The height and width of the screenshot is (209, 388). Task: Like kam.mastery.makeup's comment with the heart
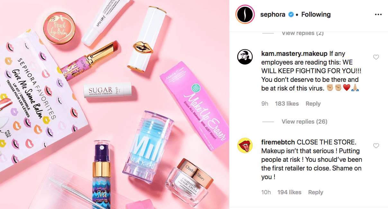[376, 57]
